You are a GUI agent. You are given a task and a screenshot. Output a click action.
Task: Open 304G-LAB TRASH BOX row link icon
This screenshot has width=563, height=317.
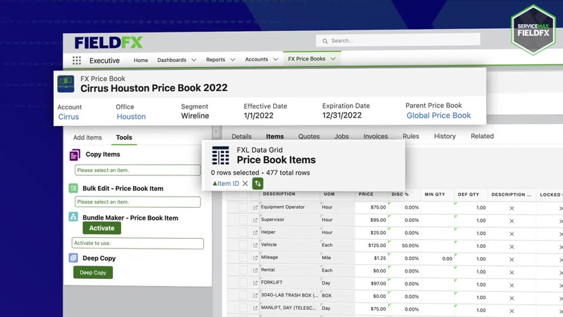pos(255,295)
